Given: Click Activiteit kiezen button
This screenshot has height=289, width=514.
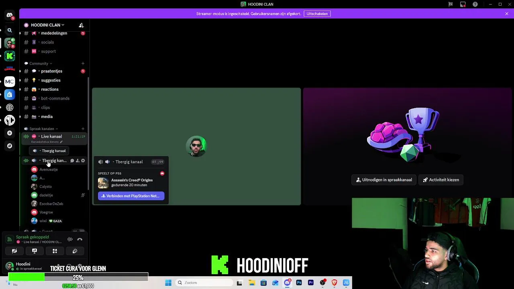Looking at the screenshot, I should [441, 180].
